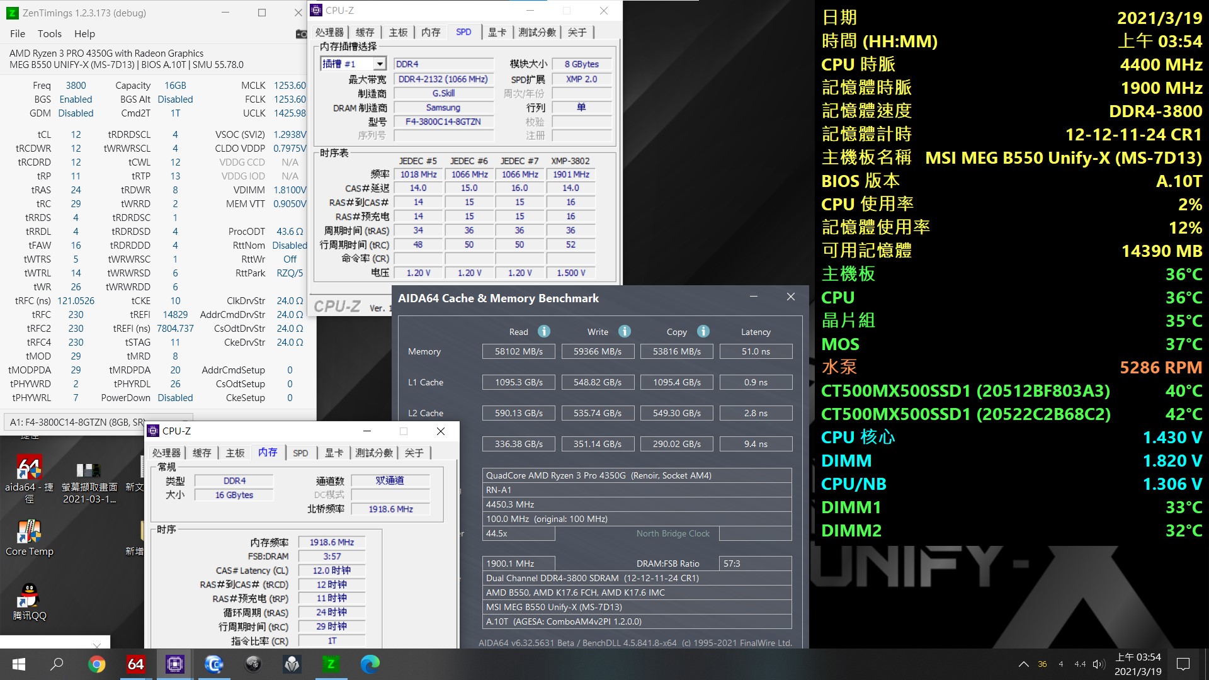
Task: Click the app icon in the SPD CPU-Z window title
Action: [316, 10]
